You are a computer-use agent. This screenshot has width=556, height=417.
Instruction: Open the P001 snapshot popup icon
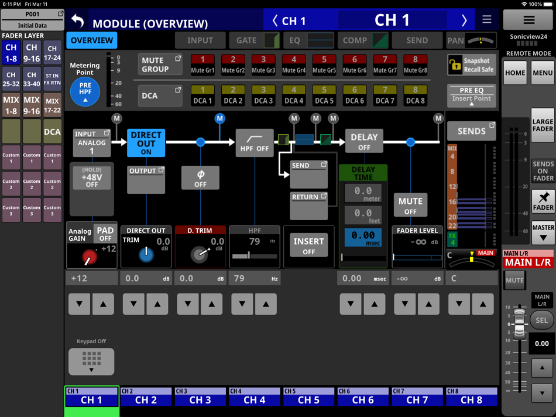(x=61, y=13)
